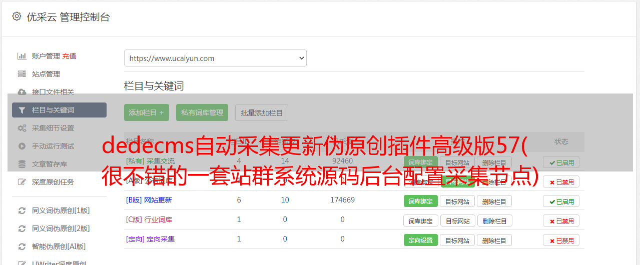Click the refresh icon for 同义词伪原创[1版]

(22, 210)
